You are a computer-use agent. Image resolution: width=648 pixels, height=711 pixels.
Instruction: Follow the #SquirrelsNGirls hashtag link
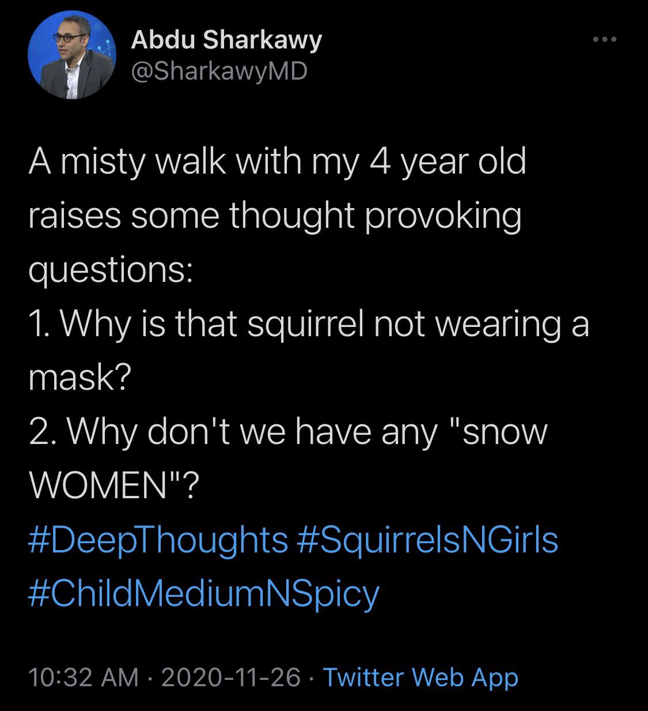[429, 540]
